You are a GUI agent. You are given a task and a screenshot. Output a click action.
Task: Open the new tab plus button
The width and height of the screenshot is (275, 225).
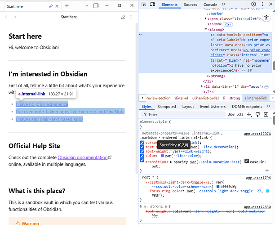67,6
